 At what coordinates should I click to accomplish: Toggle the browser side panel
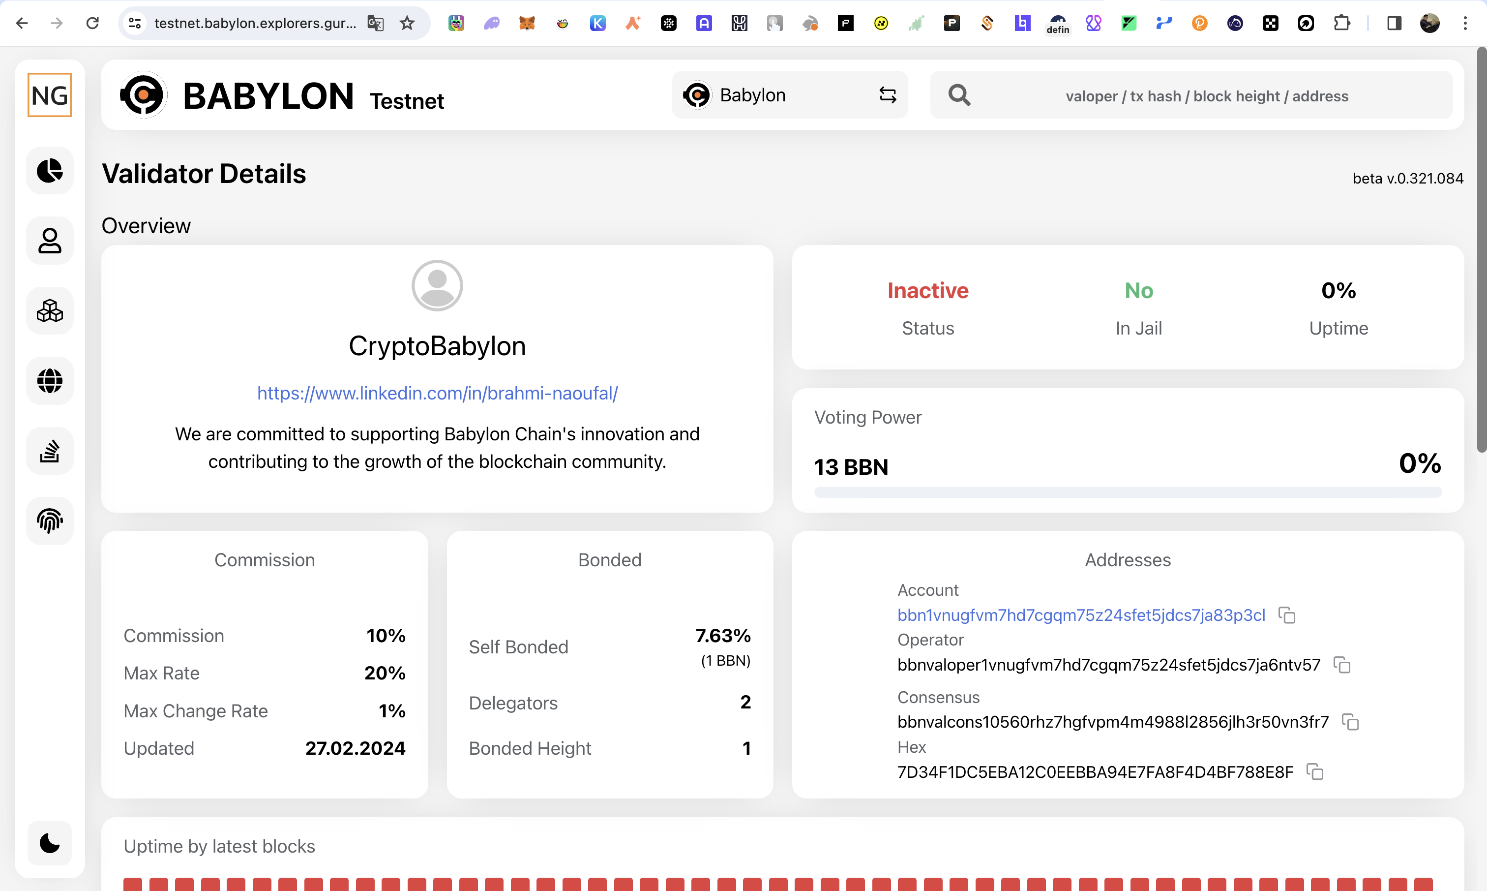tap(1394, 23)
